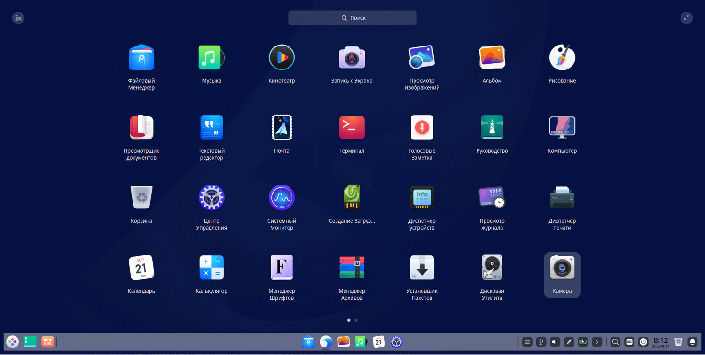Click the 8:12 clock in the dock

pos(661,342)
